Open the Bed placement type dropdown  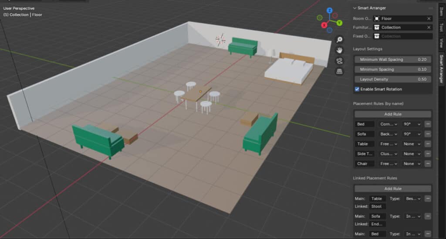point(389,124)
